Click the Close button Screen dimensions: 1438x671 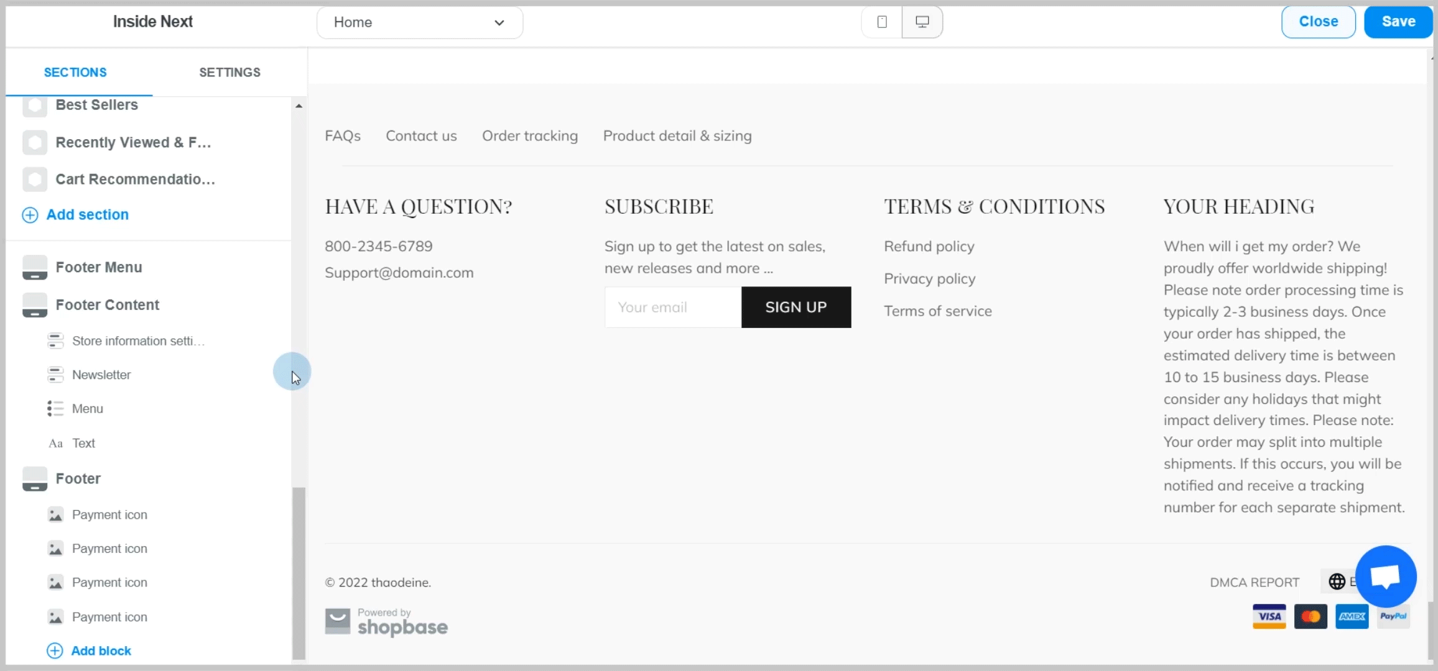tap(1319, 22)
